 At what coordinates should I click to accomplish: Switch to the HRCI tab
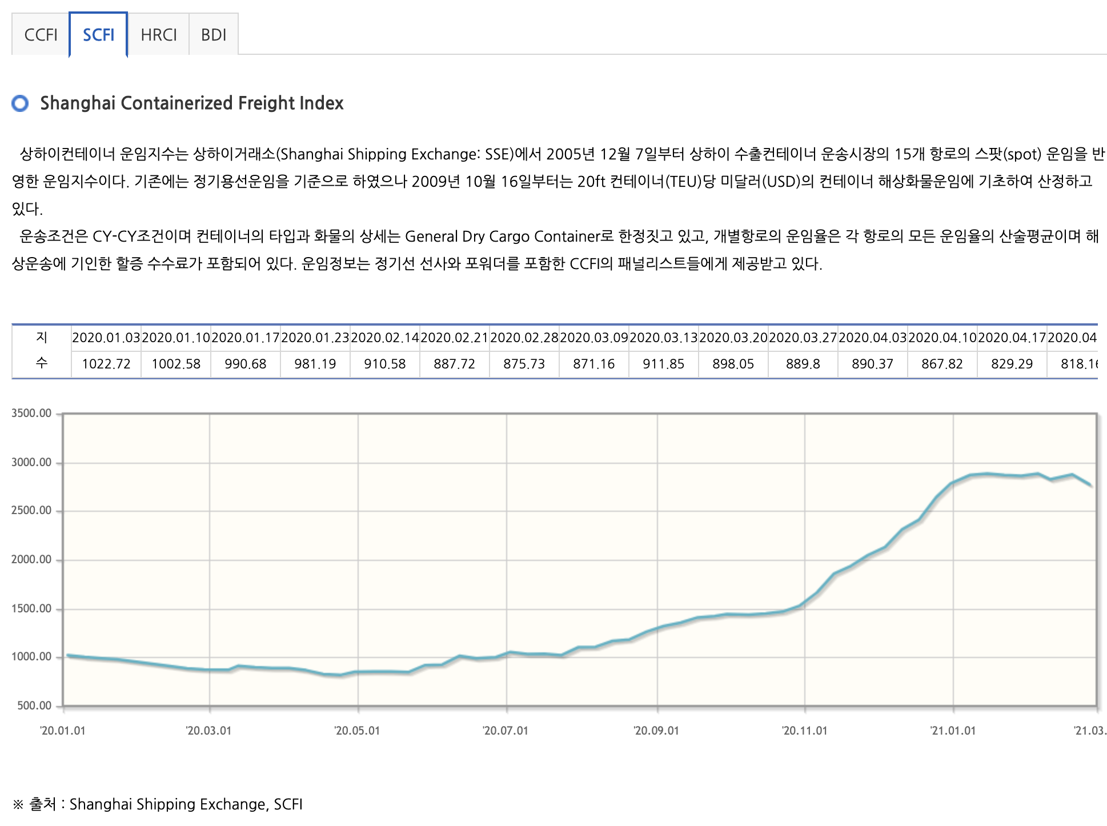click(x=158, y=35)
